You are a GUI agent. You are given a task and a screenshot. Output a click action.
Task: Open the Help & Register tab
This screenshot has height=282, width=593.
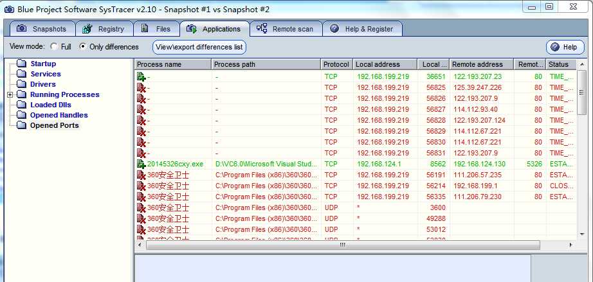pos(362,29)
